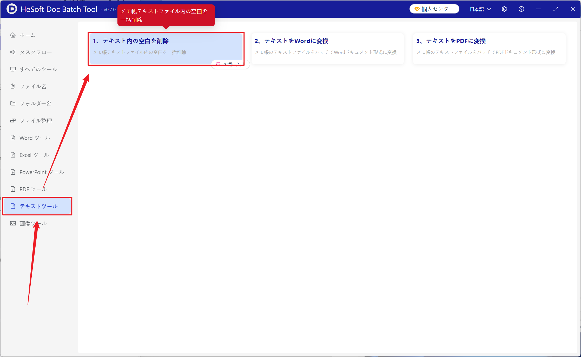
Task: Select ファイル整理 in sidebar
Action: click(37, 121)
